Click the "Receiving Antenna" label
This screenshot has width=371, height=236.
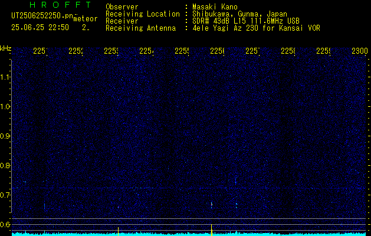[140, 28]
